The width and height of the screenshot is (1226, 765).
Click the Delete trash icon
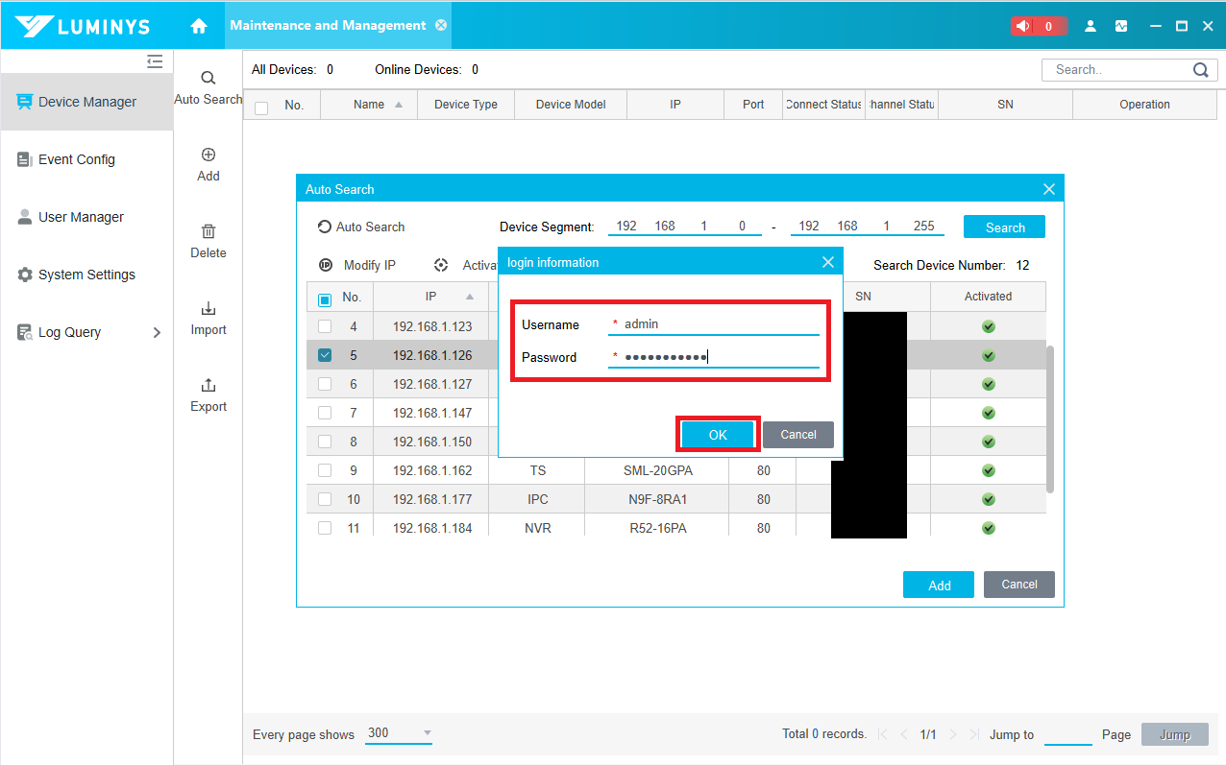208,232
